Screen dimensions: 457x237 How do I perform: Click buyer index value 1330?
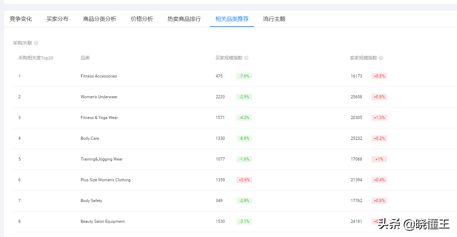click(x=220, y=138)
